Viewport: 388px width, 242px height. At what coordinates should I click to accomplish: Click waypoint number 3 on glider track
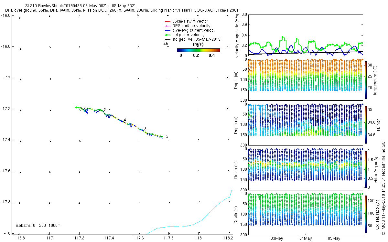click(x=145, y=129)
